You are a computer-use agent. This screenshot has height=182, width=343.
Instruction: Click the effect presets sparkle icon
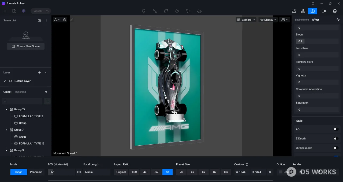pos(338,20)
